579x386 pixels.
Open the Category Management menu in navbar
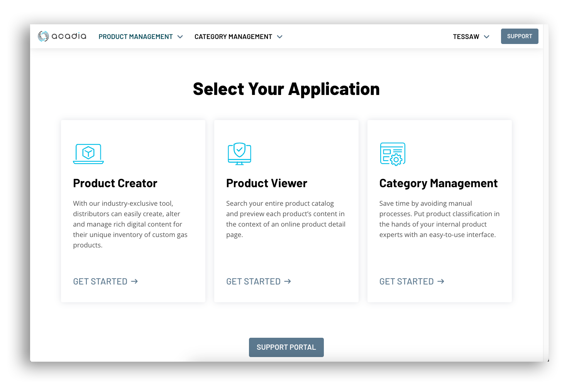233,37
